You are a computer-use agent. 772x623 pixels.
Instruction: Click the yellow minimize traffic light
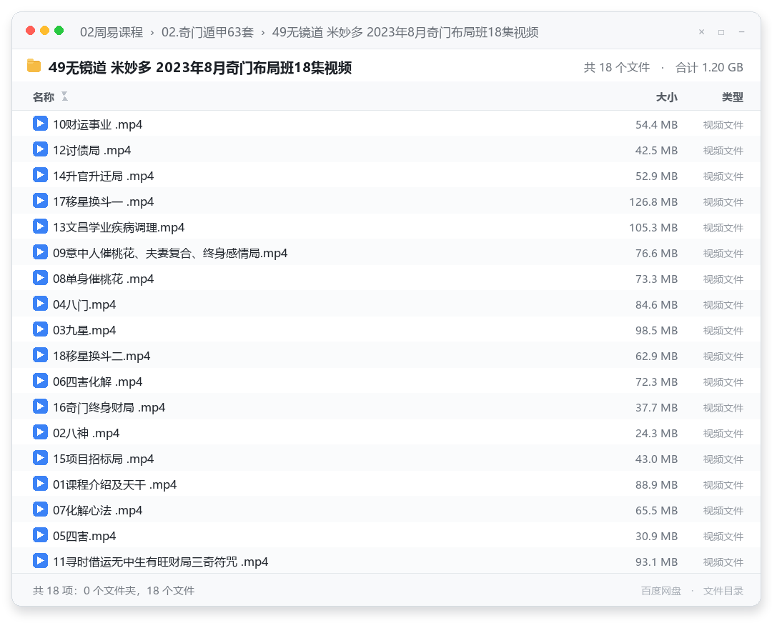[44, 31]
